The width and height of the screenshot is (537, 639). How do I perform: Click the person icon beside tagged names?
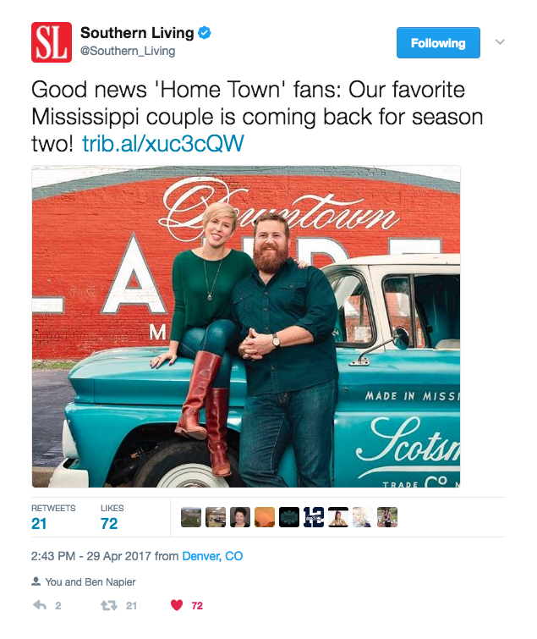click(x=36, y=581)
